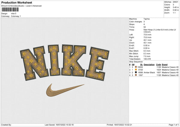Click stitch count 10050 in stop row 1

coord(140,67)
